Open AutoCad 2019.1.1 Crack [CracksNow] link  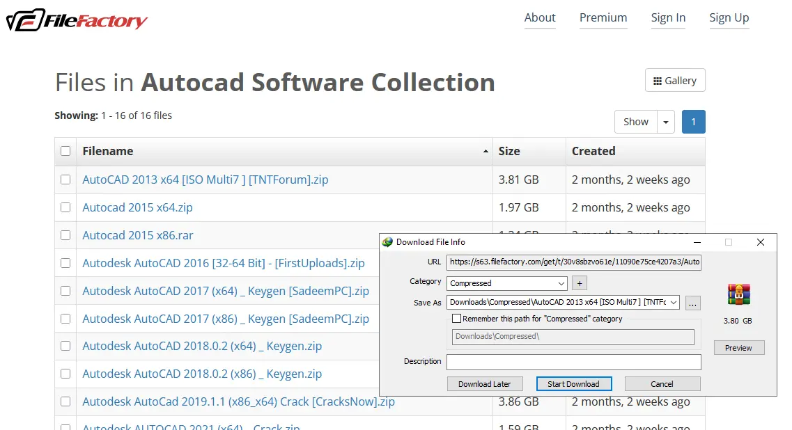(238, 401)
